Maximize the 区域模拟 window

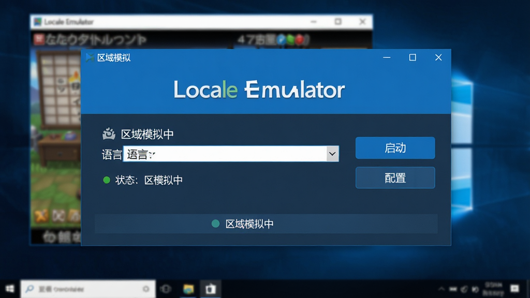coord(413,57)
